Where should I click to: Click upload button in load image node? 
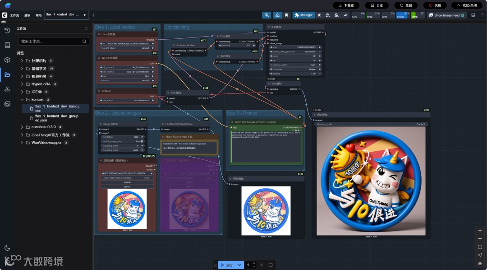[127, 186]
